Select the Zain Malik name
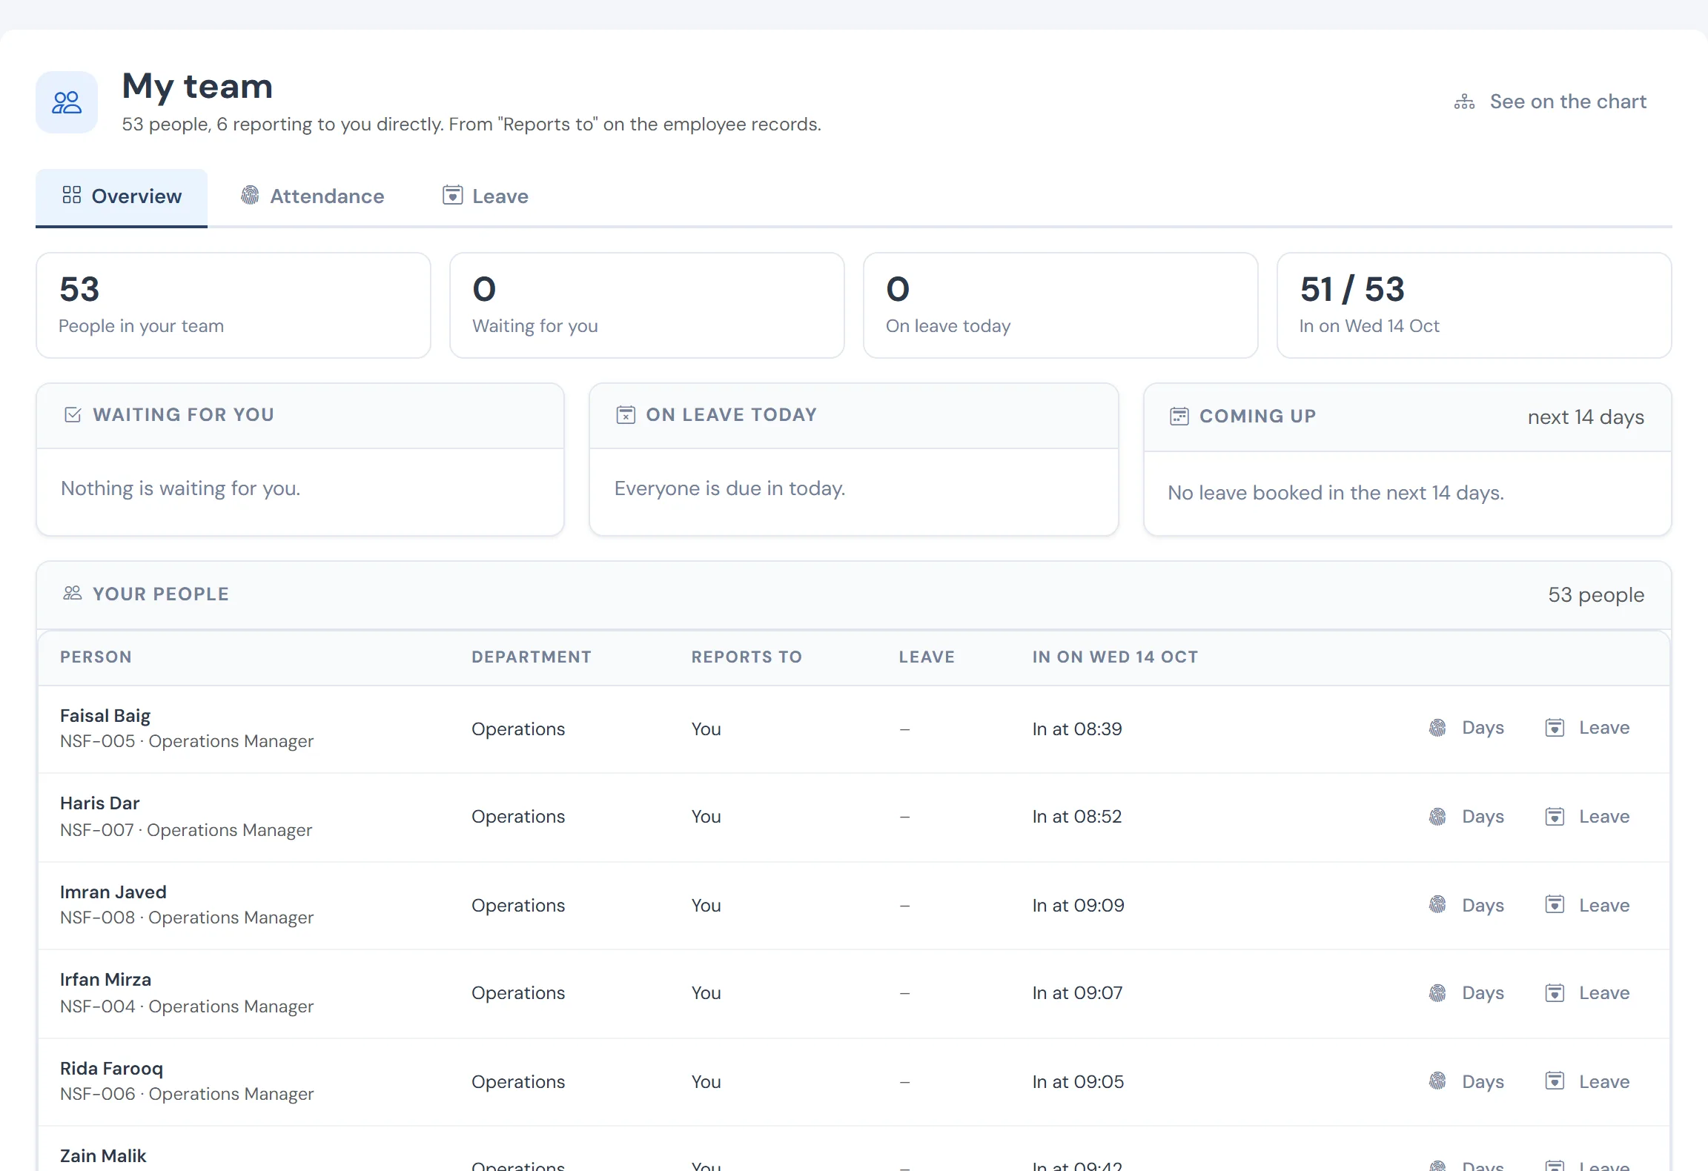Image resolution: width=1708 pixels, height=1171 pixels. (x=103, y=1156)
